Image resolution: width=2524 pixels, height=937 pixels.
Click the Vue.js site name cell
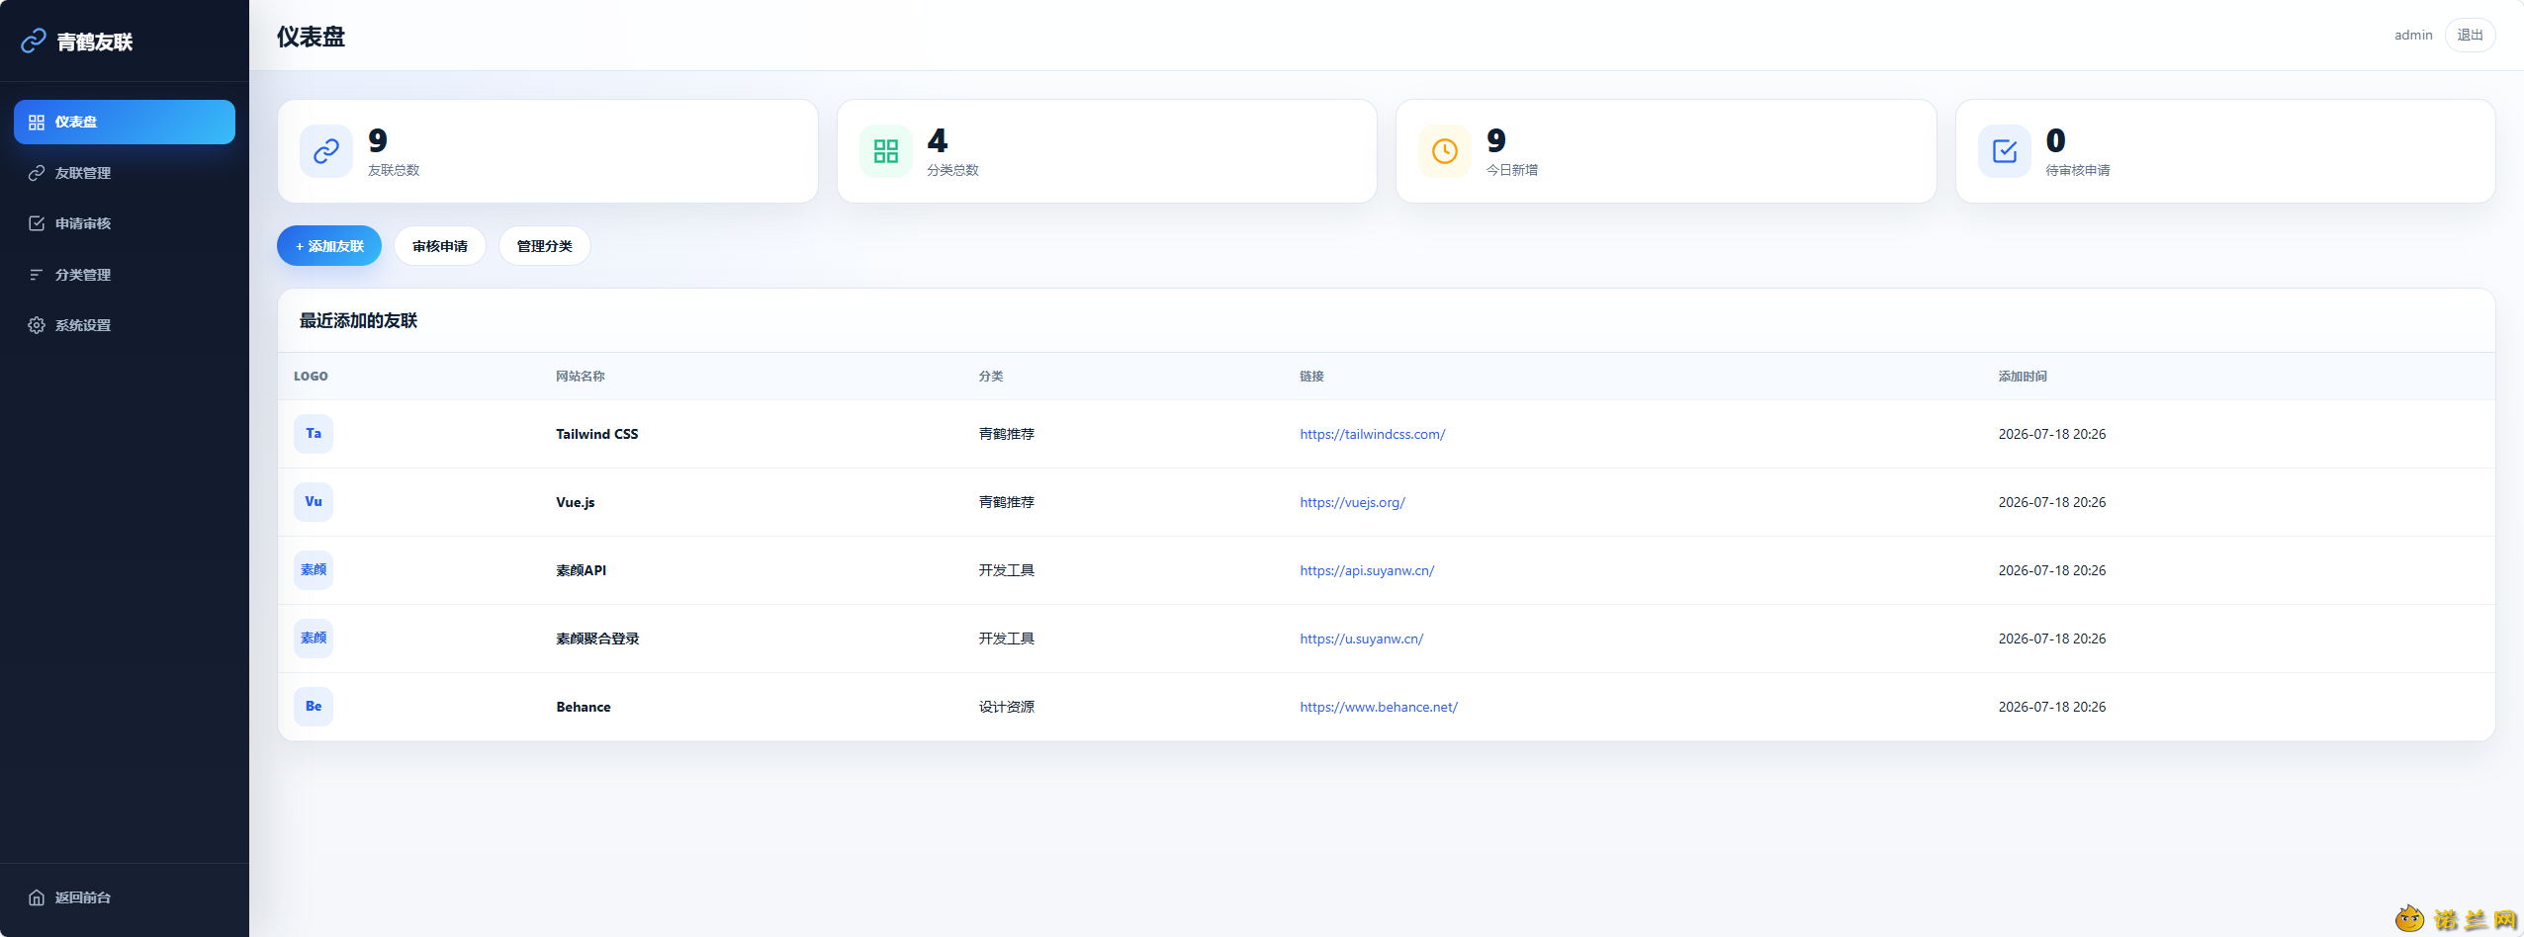coord(576,502)
